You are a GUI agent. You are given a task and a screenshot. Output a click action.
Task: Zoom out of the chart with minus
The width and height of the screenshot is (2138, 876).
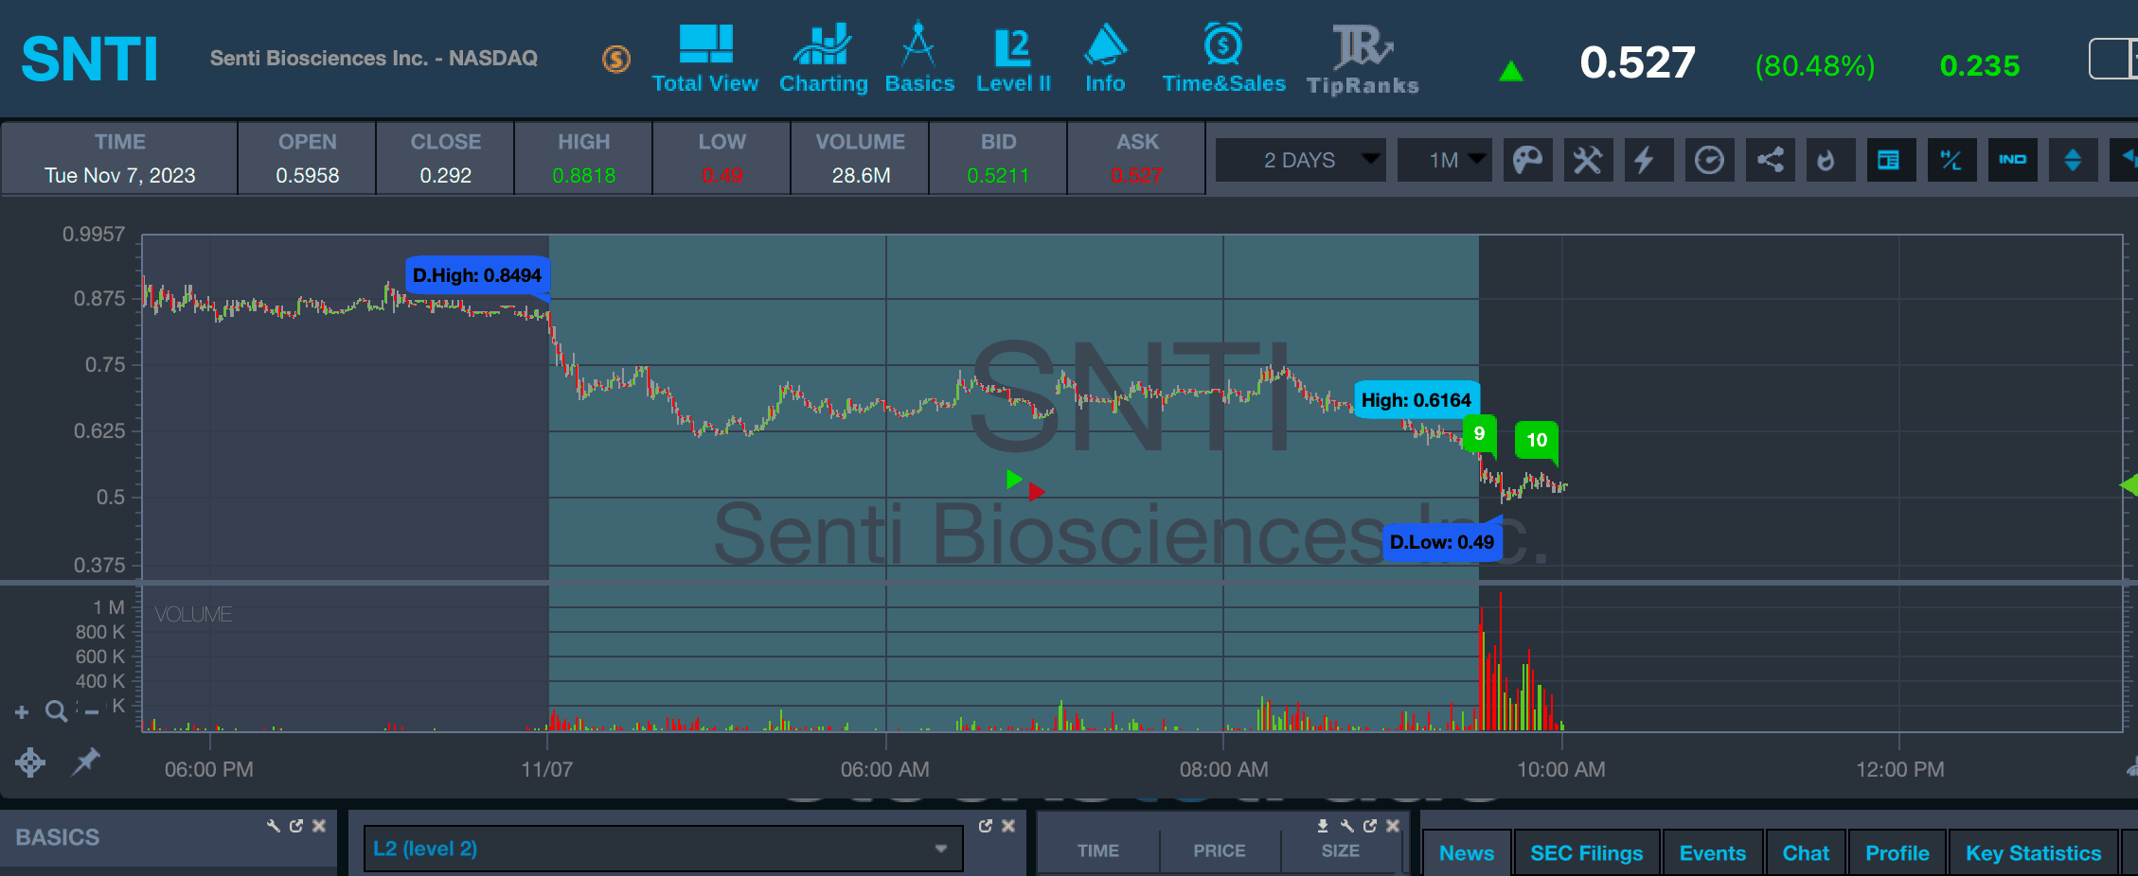92,712
